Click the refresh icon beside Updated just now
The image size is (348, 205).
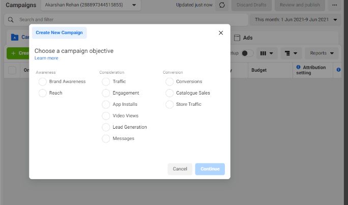[222, 5]
